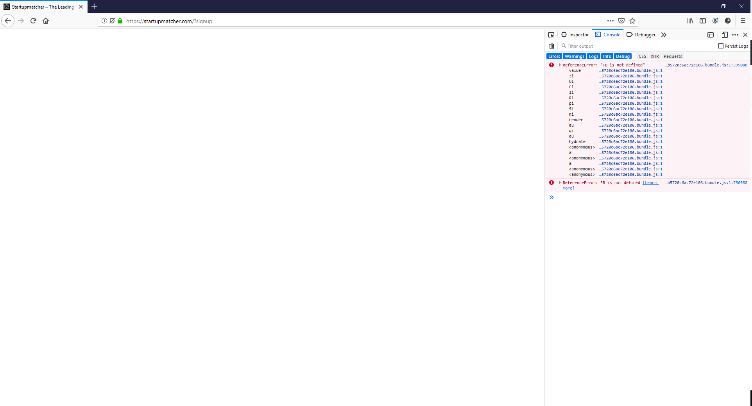
Task: Clear the console output with trash icon
Action: 551,46
